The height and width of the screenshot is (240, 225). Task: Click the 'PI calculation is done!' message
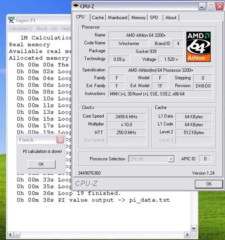pyautogui.click(x=42, y=151)
